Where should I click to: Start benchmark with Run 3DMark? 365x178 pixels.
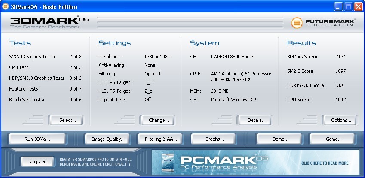pyautogui.click(x=37, y=139)
